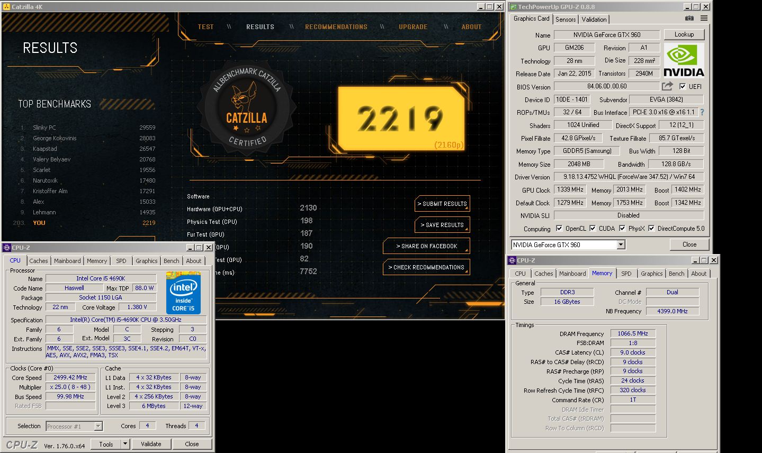This screenshot has height=453, width=762.
Task: Click the memory CPU-Z window title icon
Action: (x=512, y=260)
